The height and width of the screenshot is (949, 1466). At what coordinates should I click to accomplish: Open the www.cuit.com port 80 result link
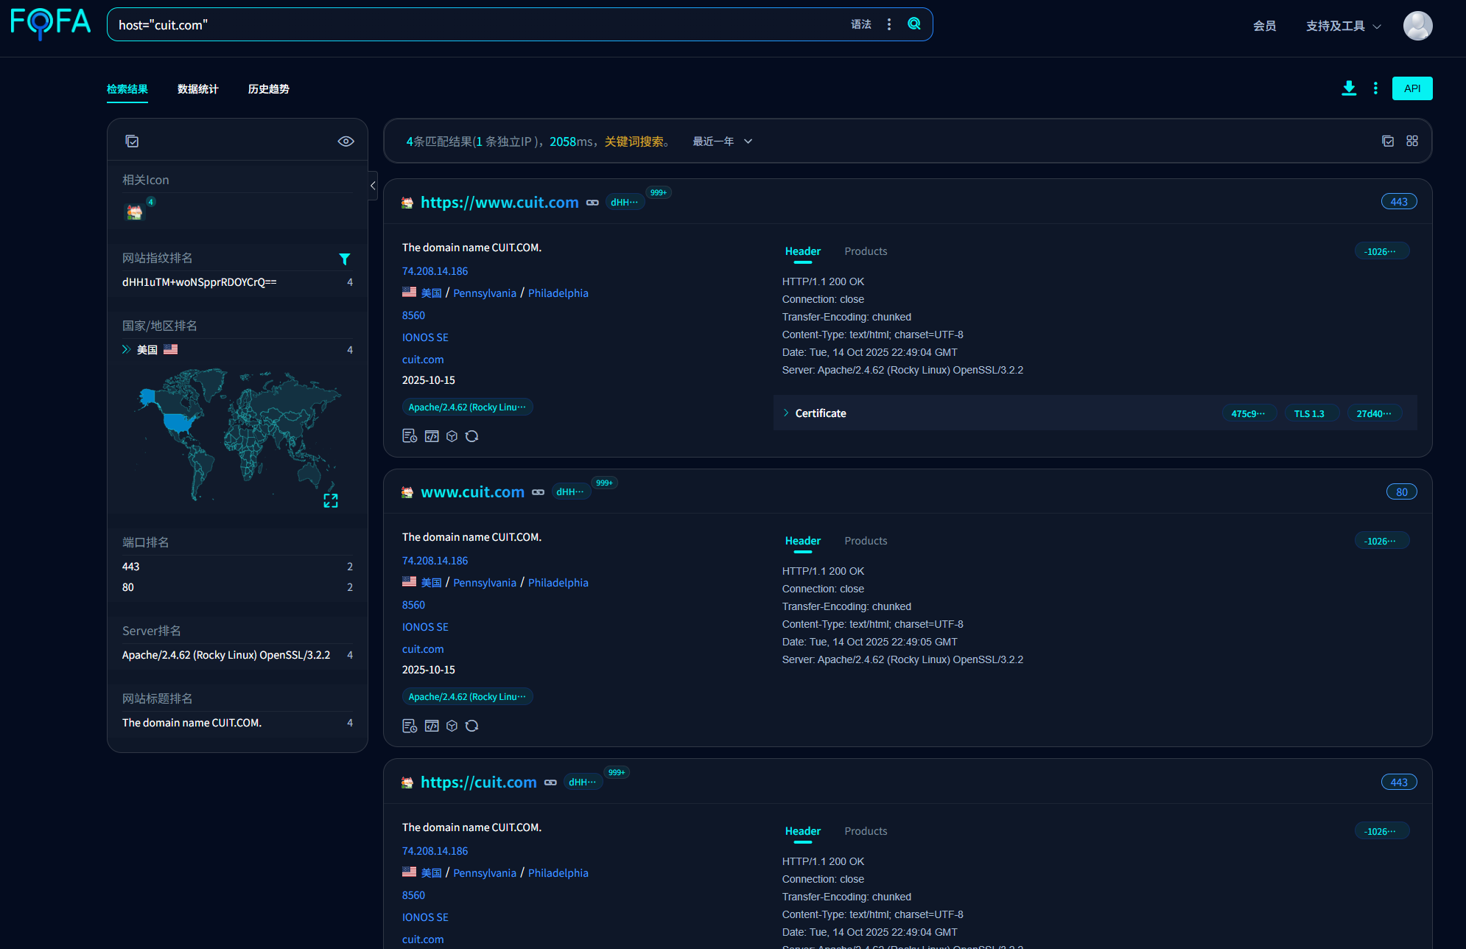[472, 492]
